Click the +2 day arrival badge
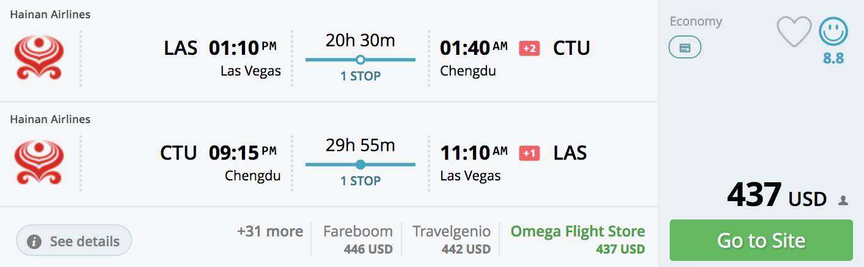Viewport: 864px width, 267px height. (x=529, y=49)
